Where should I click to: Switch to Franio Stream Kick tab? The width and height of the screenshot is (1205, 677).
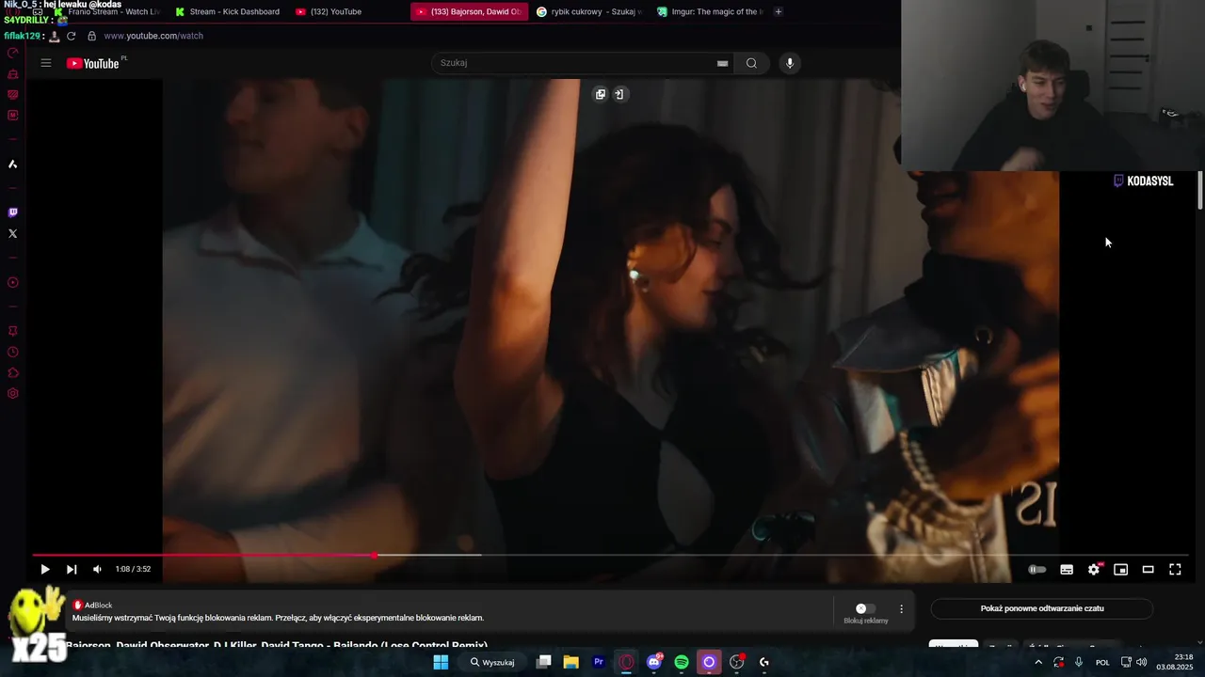pyautogui.click(x=106, y=11)
